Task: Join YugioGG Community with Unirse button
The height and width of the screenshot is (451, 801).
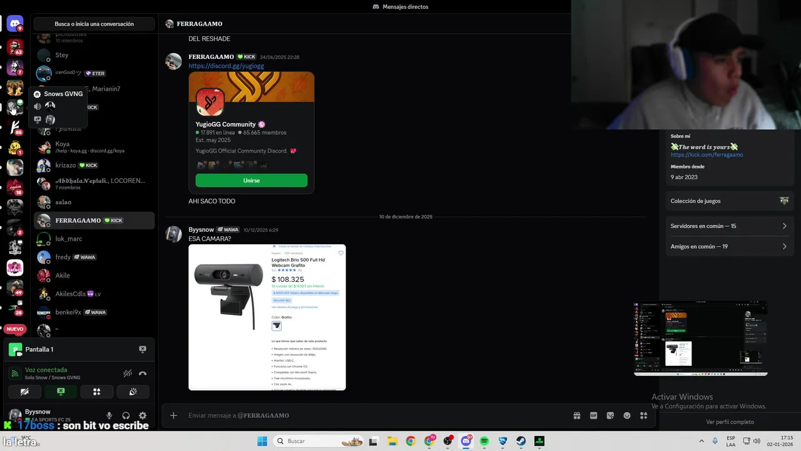Action: [x=252, y=180]
